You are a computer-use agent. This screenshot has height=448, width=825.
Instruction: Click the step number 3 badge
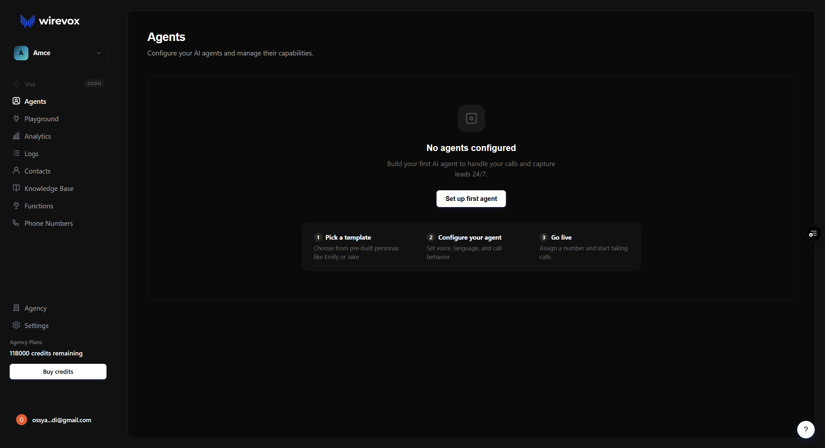(544, 237)
